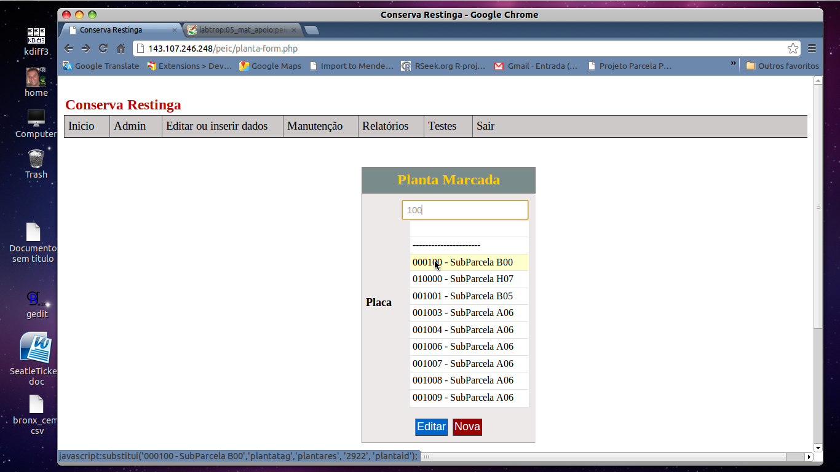Switch to the labtrop tab

tap(241, 30)
